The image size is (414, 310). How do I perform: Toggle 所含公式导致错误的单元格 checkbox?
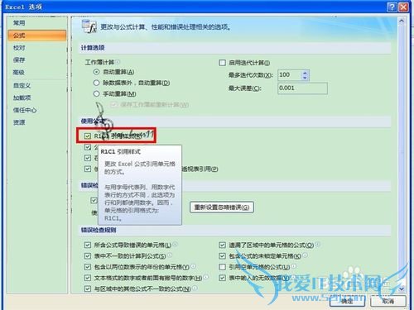88,245
